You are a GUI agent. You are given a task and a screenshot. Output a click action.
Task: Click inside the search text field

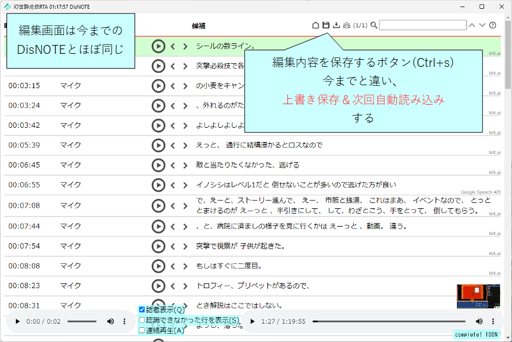click(423, 25)
